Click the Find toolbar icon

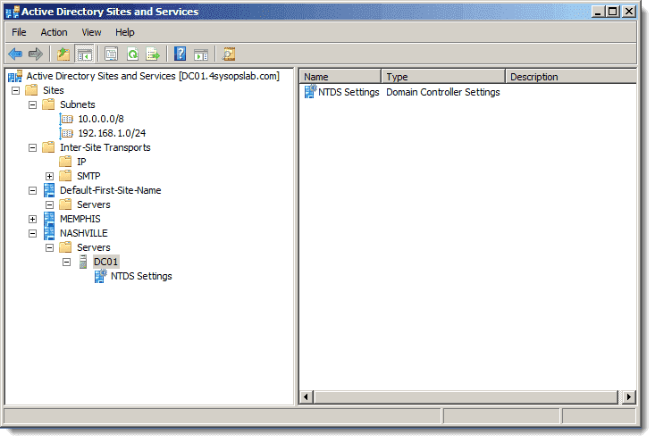point(229,54)
